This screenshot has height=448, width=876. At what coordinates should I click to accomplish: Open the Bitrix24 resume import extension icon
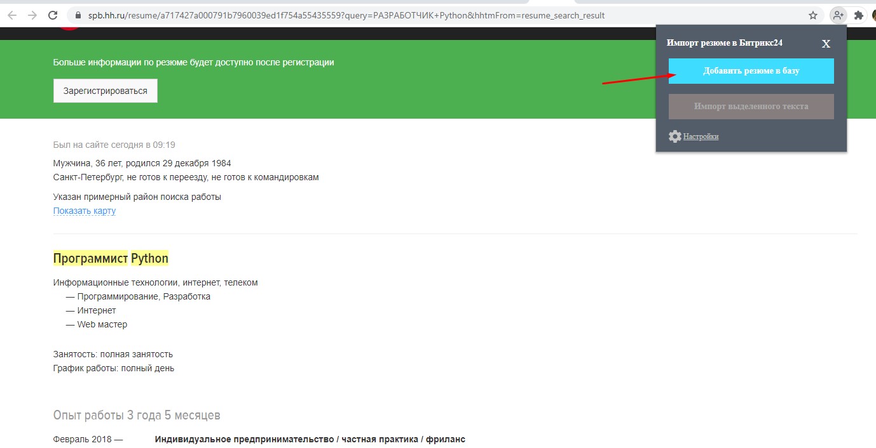pyautogui.click(x=838, y=15)
